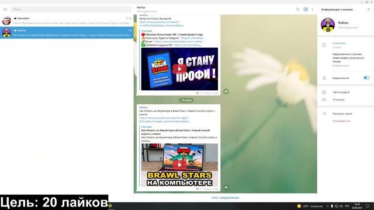Click the bold video title Как Играть на Эмуляторе
This screenshot has width=374, height=210.
coord(175,132)
